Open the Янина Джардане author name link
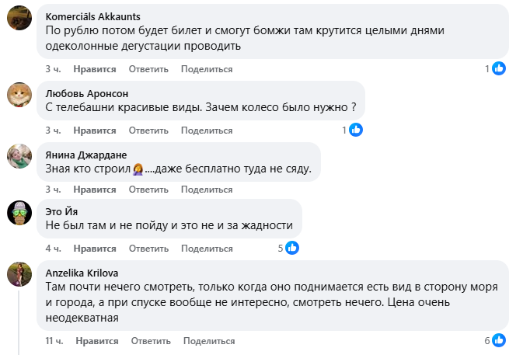Viewport: 530px width, 355px height. tap(86, 155)
